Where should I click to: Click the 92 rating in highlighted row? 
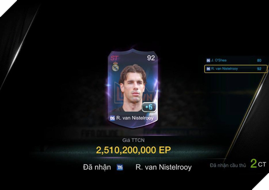(x=259, y=69)
